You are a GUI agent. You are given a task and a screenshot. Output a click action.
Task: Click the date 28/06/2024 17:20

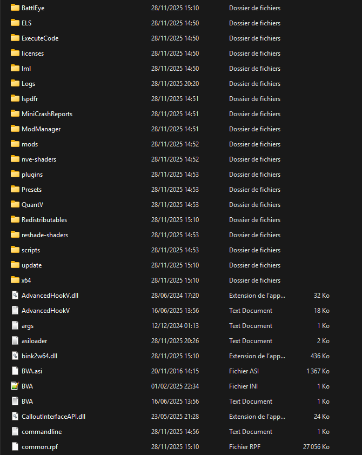coord(175,296)
